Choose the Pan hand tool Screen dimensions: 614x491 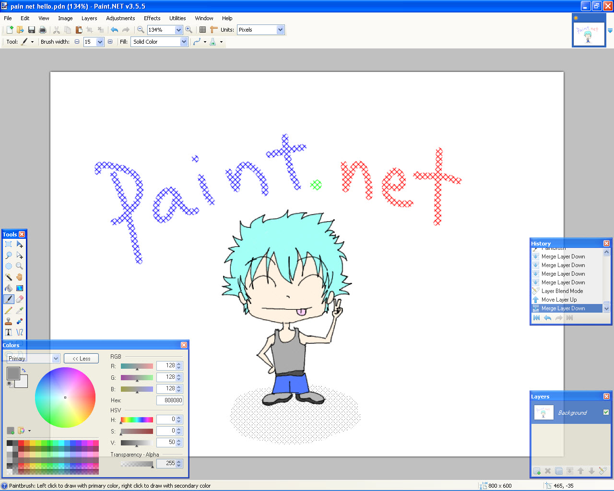tap(19, 277)
